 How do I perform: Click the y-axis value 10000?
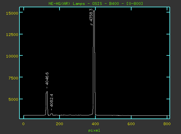pos(12,56)
